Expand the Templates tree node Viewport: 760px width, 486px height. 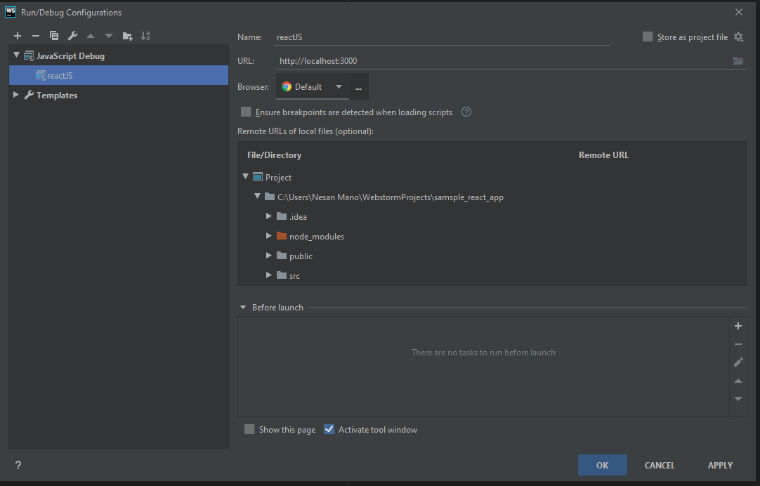(16, 95)
